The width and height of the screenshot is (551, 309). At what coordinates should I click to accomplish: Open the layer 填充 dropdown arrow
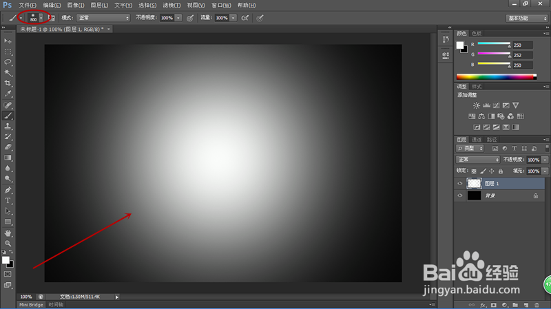click(x=545, y=171)
